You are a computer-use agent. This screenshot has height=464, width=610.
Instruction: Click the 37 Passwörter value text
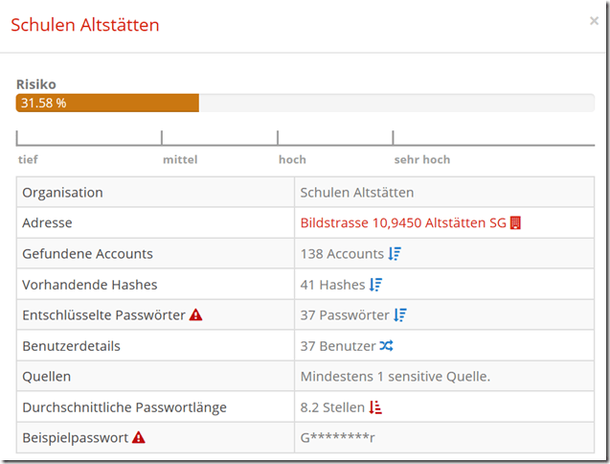click(344, 315)
